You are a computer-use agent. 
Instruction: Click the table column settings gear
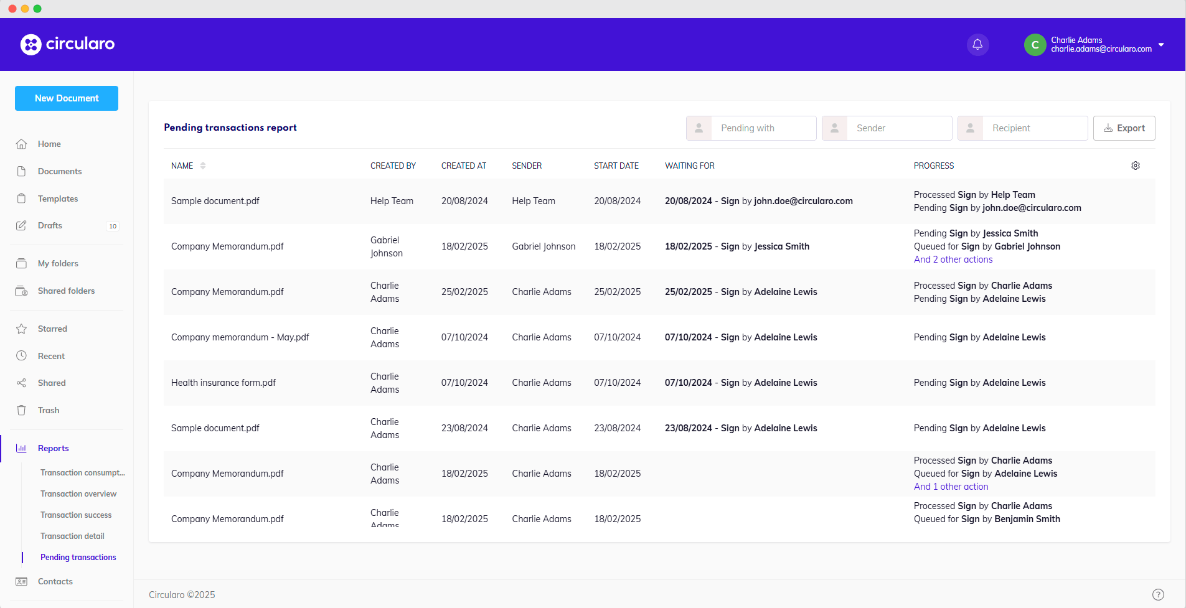[x=1135, y=166]
